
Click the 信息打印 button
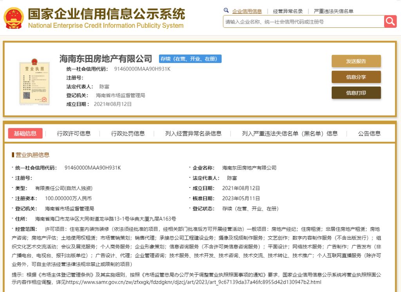point(356,93)
